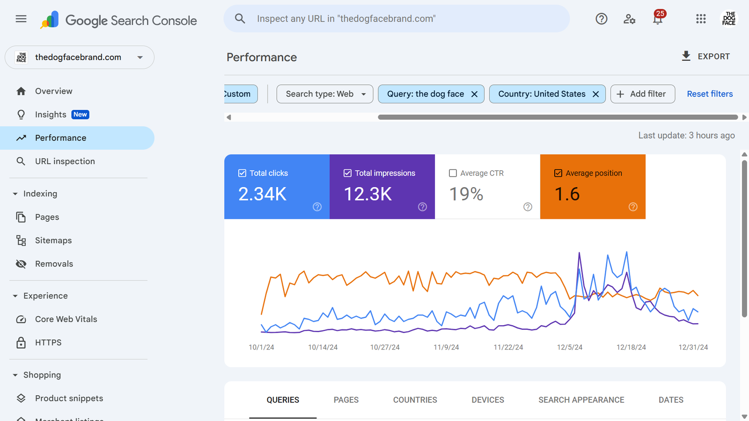Open The Dog Face account avatar
The width and height of the screenshot is (749, 421).
[x=729, y=19]
